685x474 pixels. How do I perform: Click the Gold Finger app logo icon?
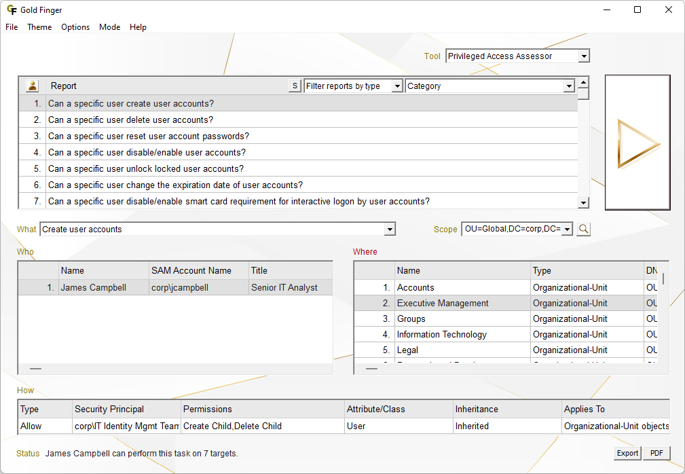pyautogui.click(x=12, y=10)
